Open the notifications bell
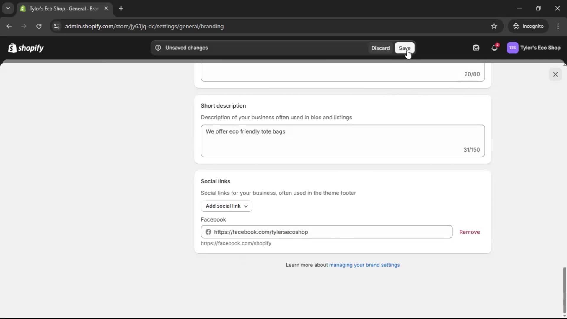567x319 pixels. click(x=495, y=48)
